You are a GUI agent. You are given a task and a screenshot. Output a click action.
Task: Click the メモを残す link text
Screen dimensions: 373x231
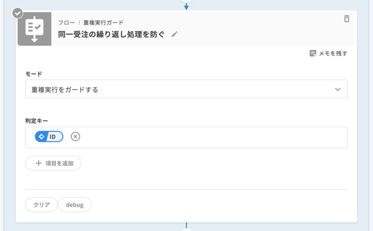[x=333, y=54]
